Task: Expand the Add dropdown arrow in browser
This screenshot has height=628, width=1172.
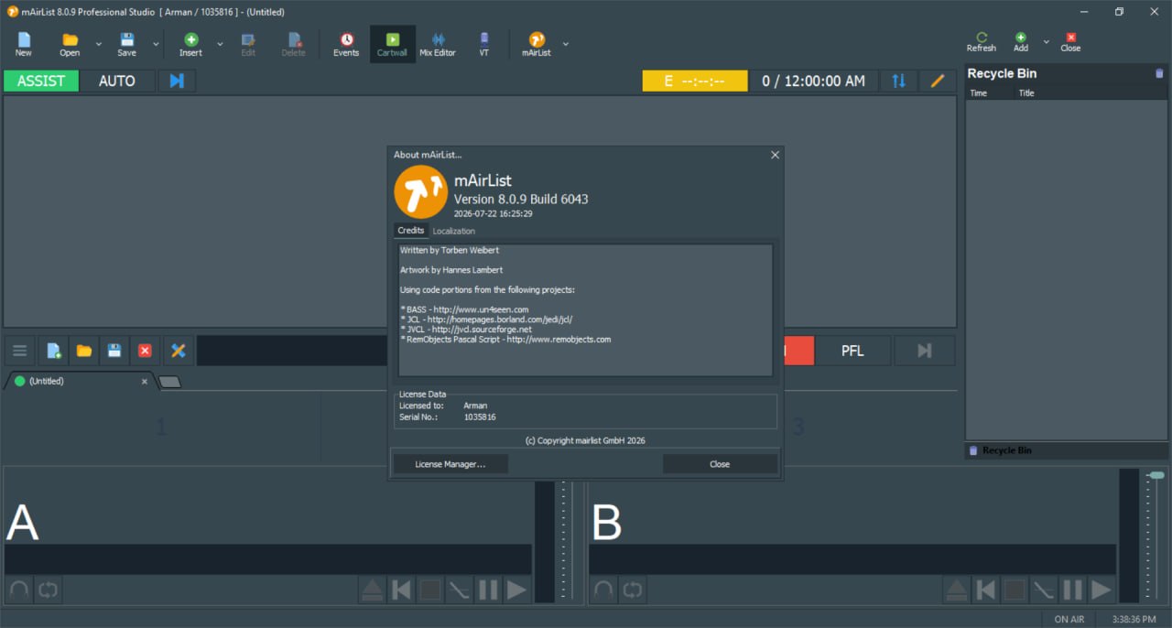Action: click(x=1047, y=41)
